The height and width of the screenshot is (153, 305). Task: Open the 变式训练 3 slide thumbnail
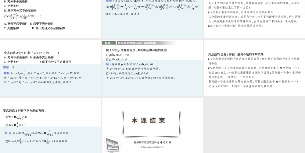click(x=50, y=125)
